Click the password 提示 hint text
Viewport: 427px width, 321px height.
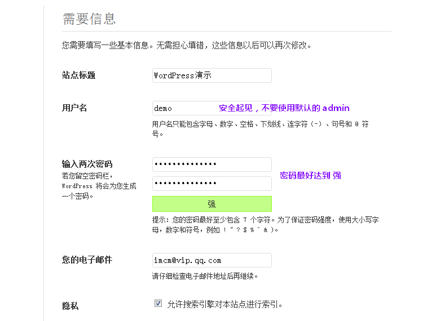click(x=265, y=224)
